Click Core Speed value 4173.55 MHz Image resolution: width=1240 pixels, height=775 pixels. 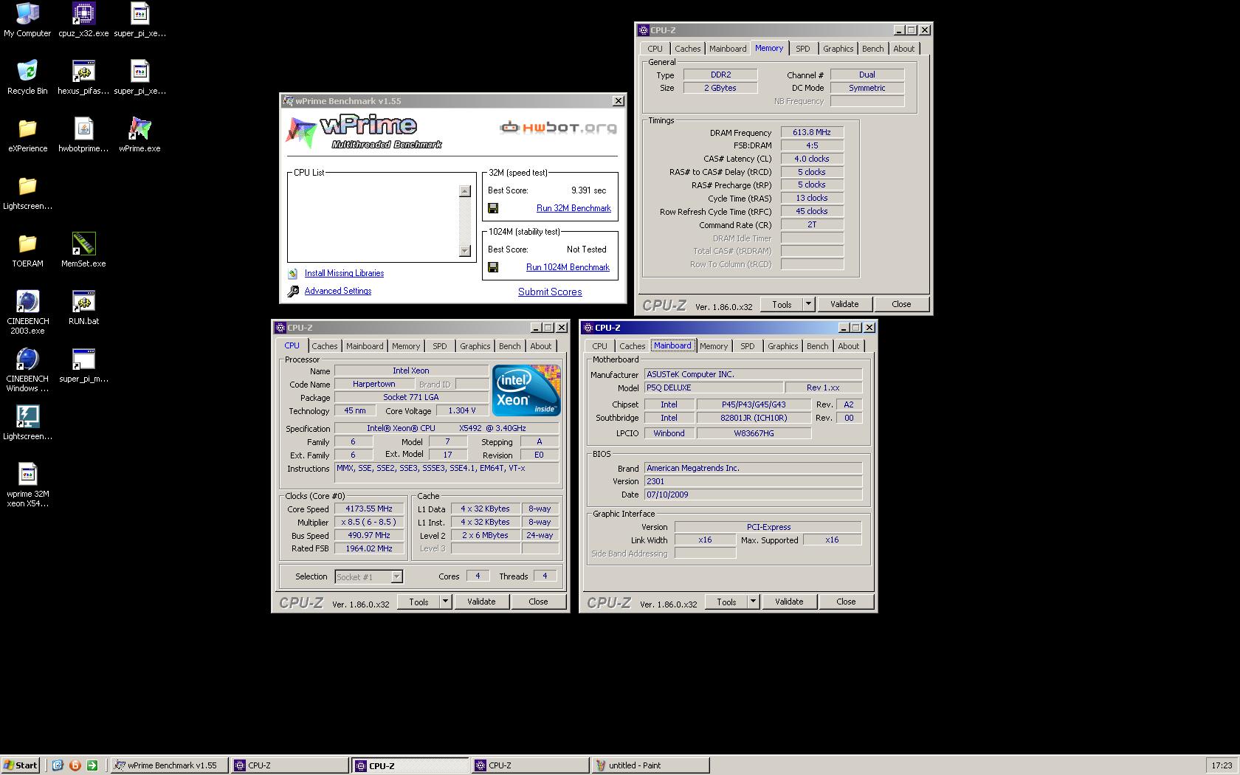(369, 509)
